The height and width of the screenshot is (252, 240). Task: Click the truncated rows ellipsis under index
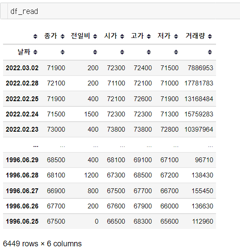[x=36, y=146]
